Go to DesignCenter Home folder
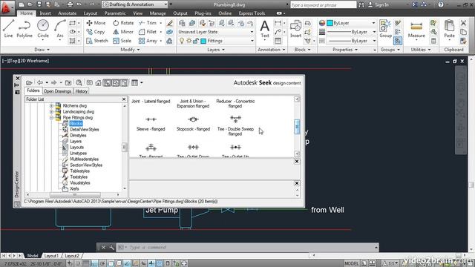Viewport: 475px width, 267px height. [x=98, y=82]
